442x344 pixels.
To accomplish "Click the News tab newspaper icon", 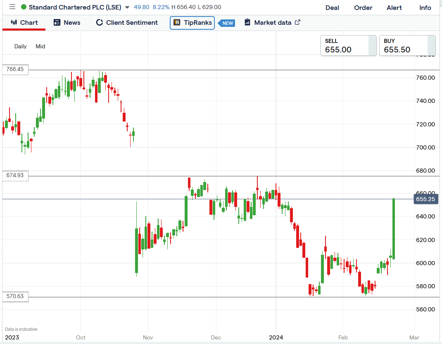I will [x=57, y=23].
